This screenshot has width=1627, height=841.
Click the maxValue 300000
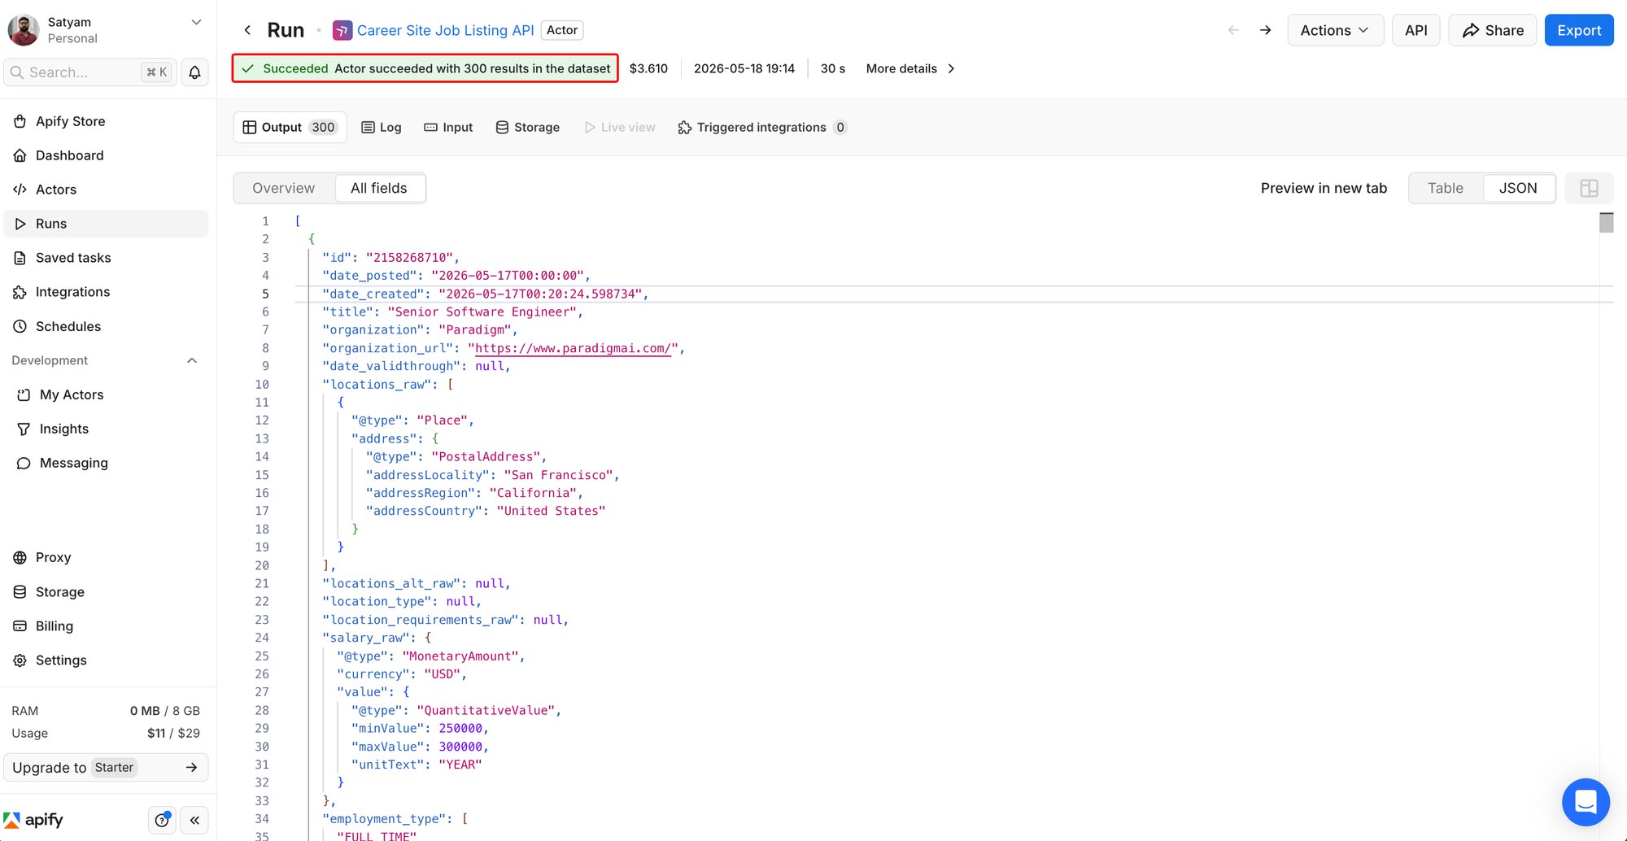tap(460, 746)
